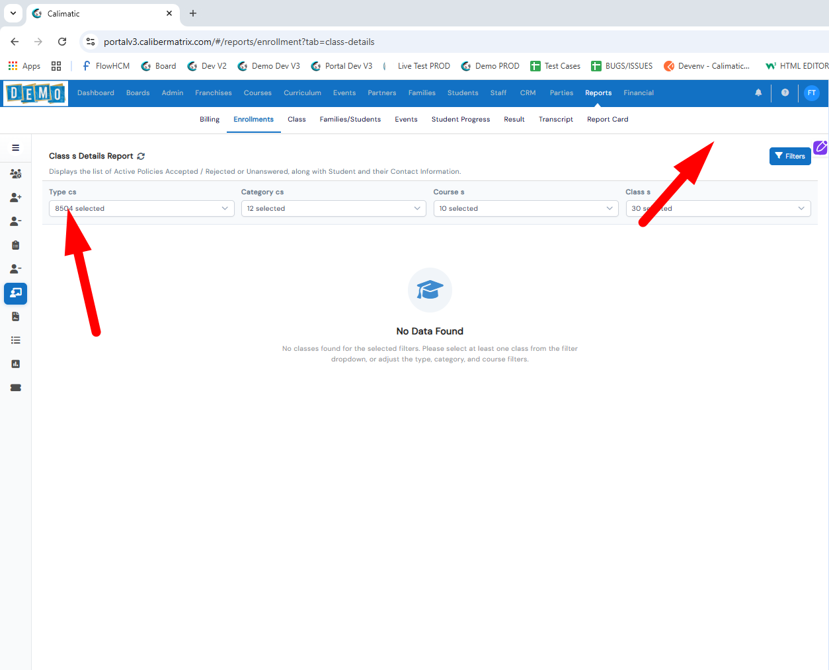The height and width of the screenshot is (670, 829).
Task: Open Events in top navigation bar
Action: [x=344, y=93]
